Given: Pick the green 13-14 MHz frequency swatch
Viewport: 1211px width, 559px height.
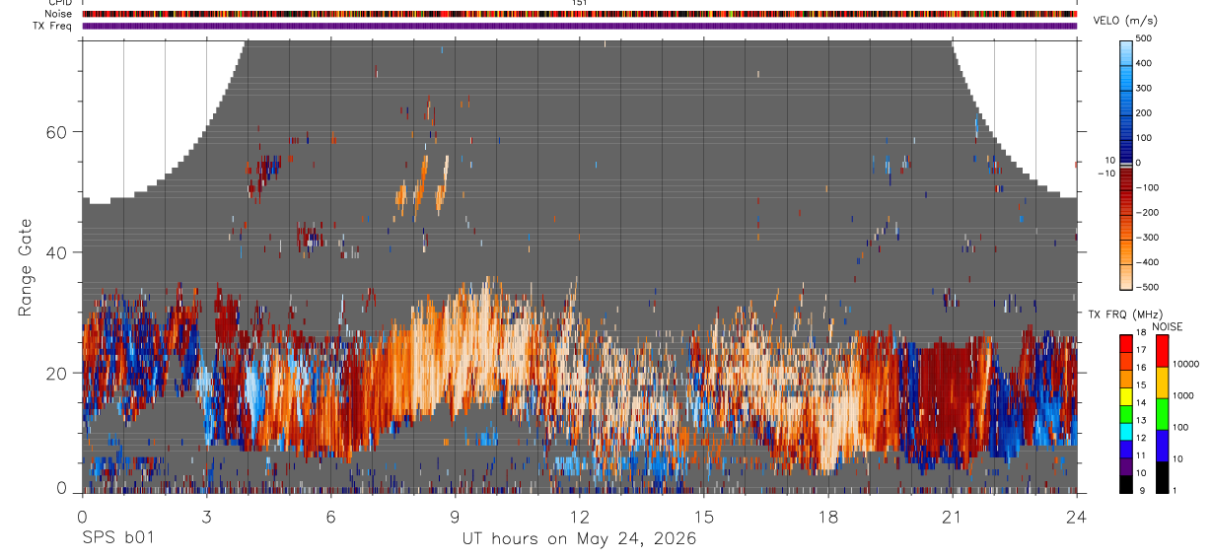Looking at the screenshot, I should point(1125,414).
